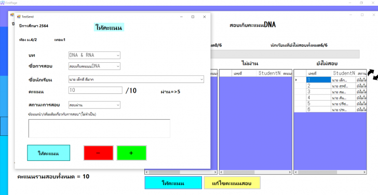Click the row selector arrow of row 1
This screenshot has width=378, height=195.
[300, 80]
